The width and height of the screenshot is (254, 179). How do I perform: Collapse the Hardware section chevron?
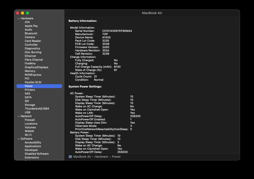(x=18, y=19)
